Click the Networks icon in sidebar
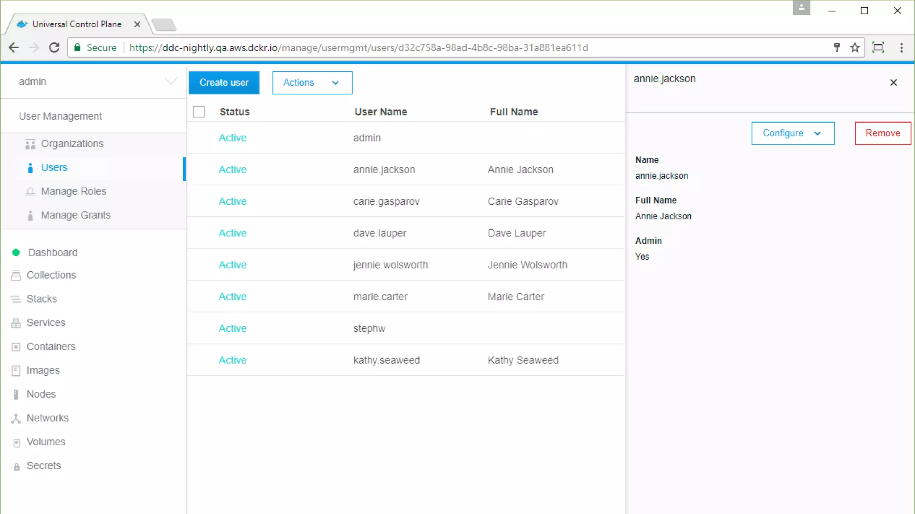Image resolution: width=915 pixels, height=514 pixels. 16,419
